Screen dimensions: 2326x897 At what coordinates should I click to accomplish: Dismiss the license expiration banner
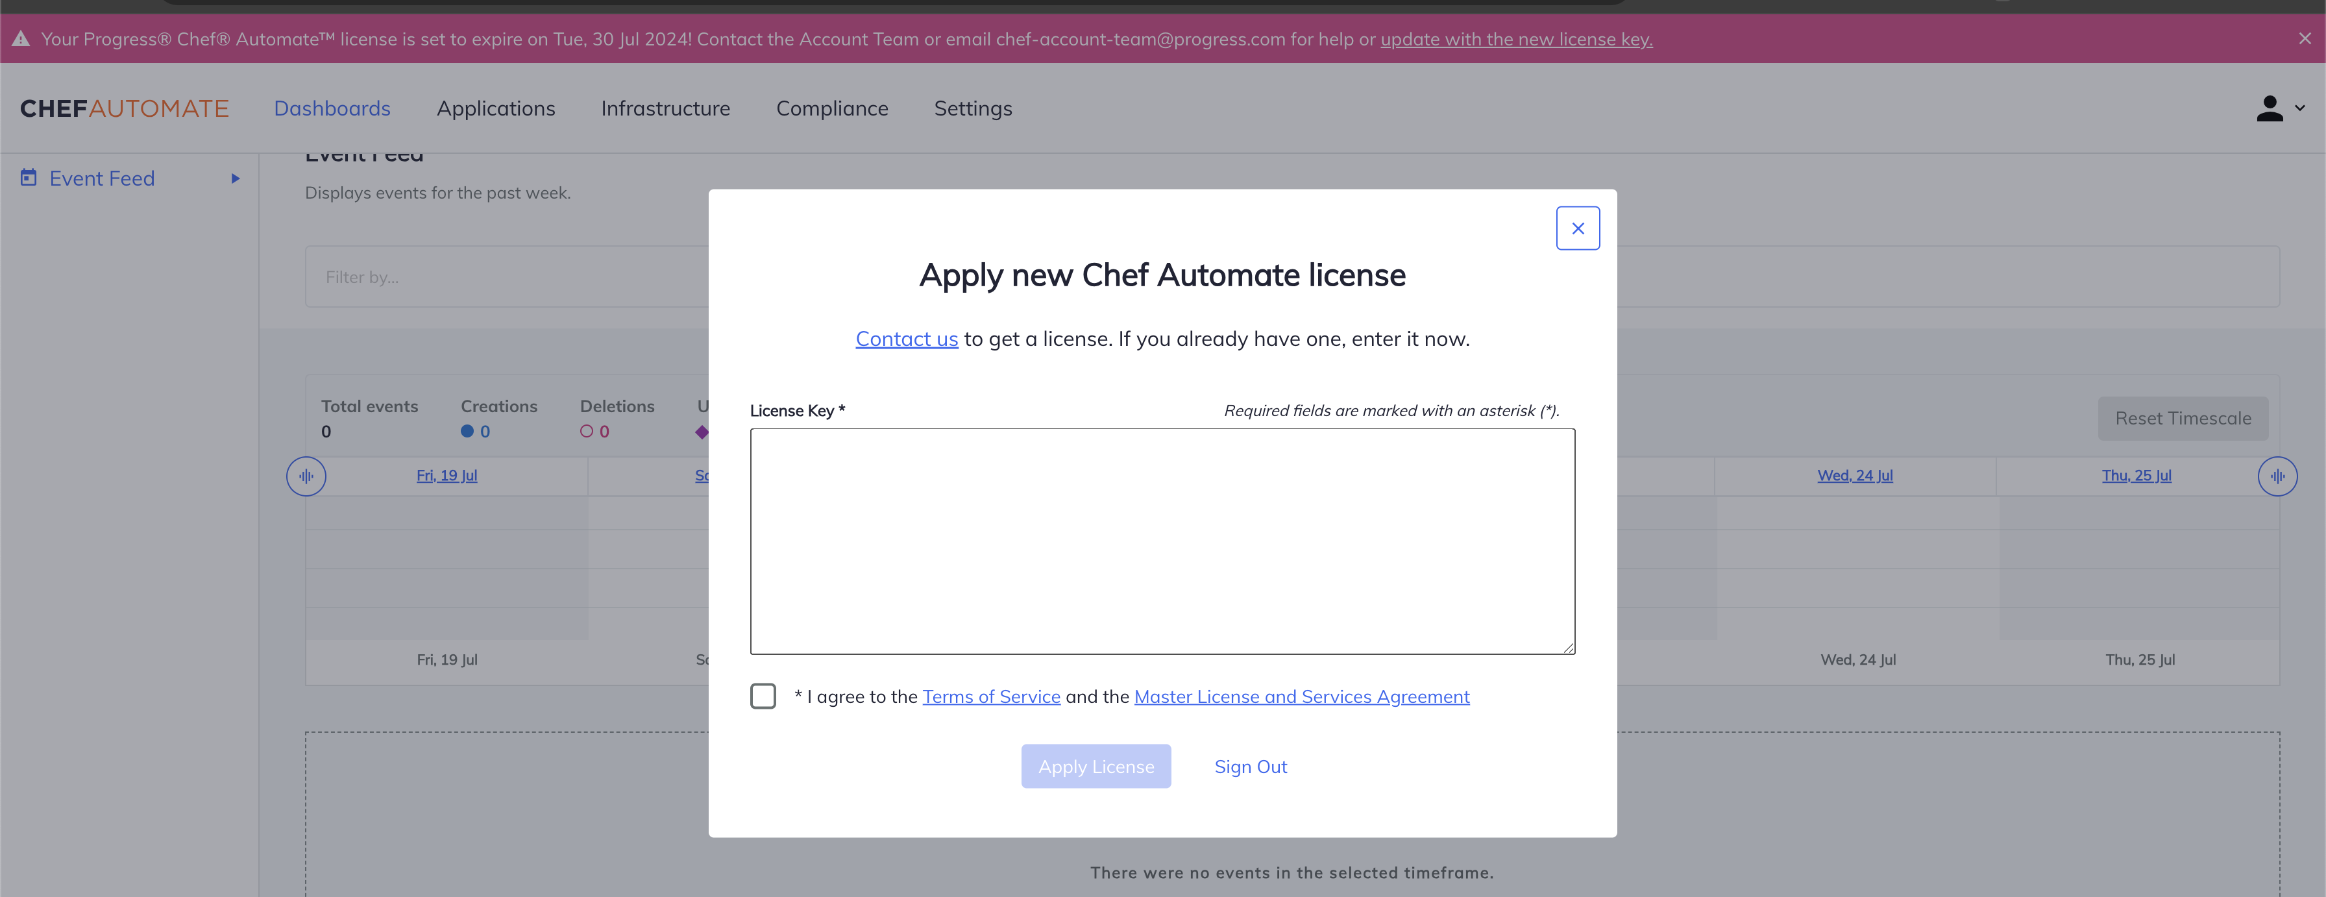pyautogui.click(x=2305, y=39)
